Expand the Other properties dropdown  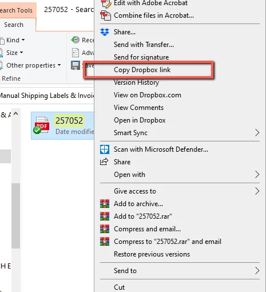(30, 65)
